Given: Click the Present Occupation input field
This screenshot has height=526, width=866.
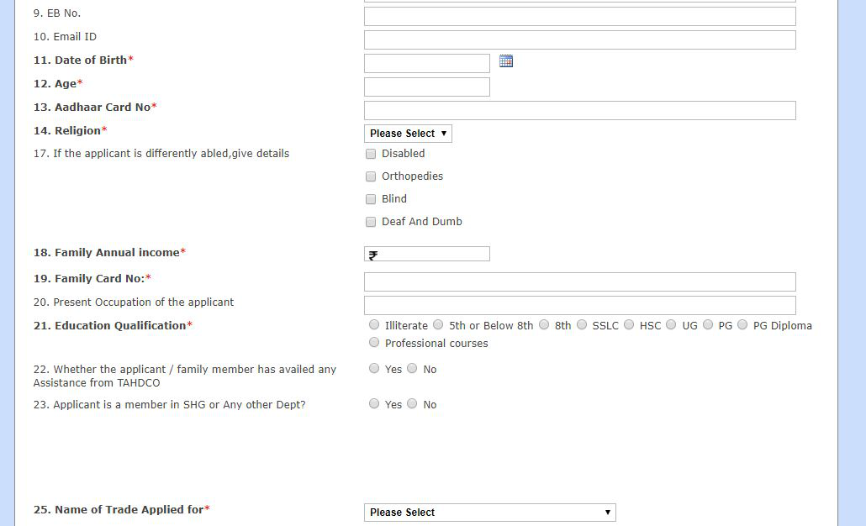Looking at the screenshot, I should coord(578,304).
